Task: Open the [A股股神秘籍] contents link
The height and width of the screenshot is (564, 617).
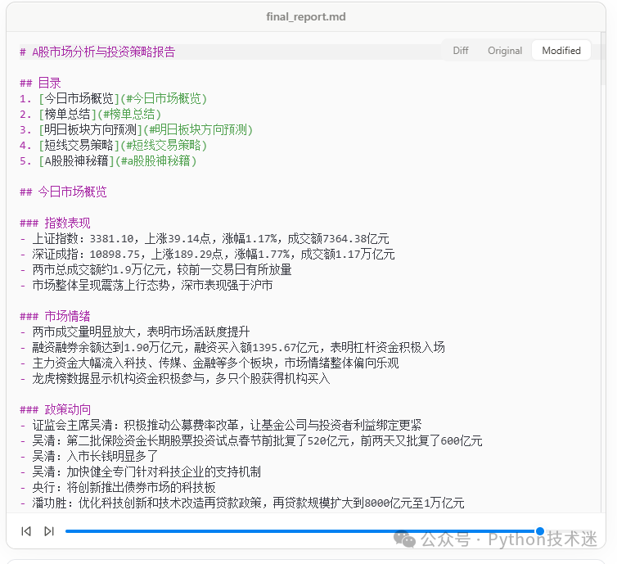Action: pyautogui.click(x=117, y=160)
